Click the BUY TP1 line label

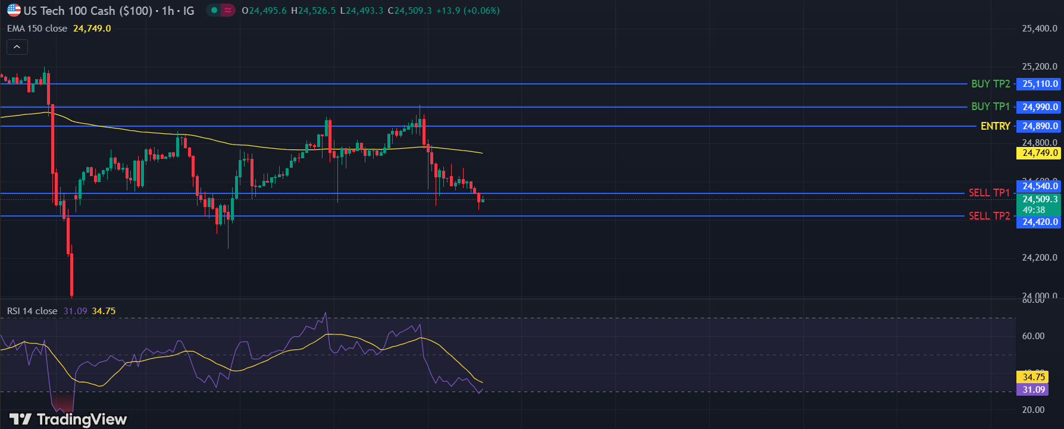click(x=990, y=107)
